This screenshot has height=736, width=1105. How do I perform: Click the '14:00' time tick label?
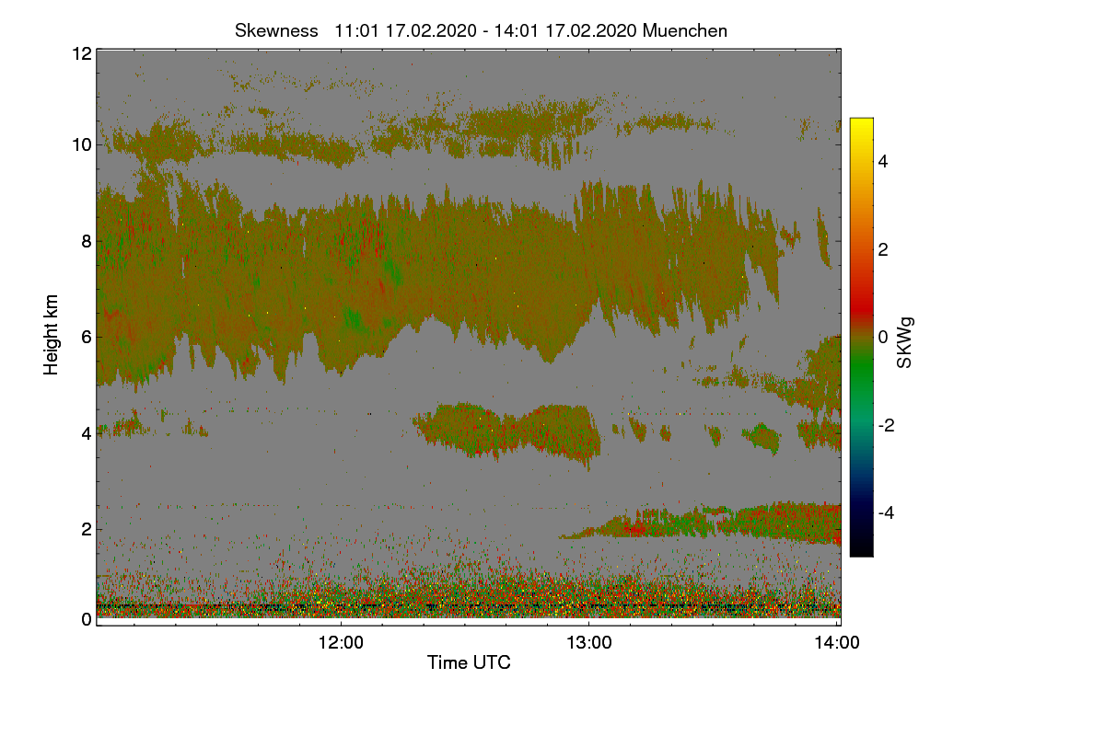point(837,643)
